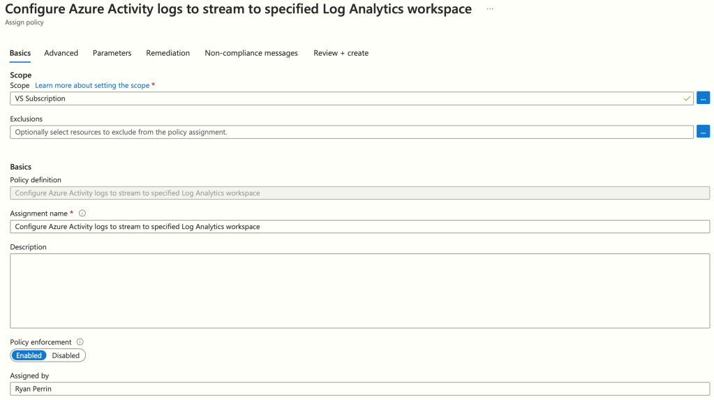
Task: Click the Exclusions input field
Action: tap(349, 132)
